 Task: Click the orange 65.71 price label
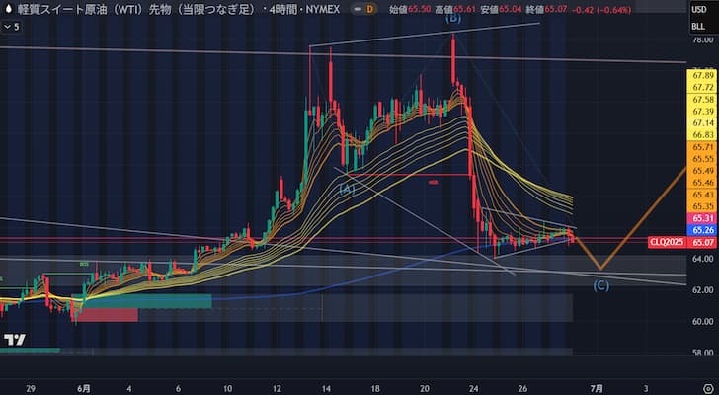click(x=703, y=146)
